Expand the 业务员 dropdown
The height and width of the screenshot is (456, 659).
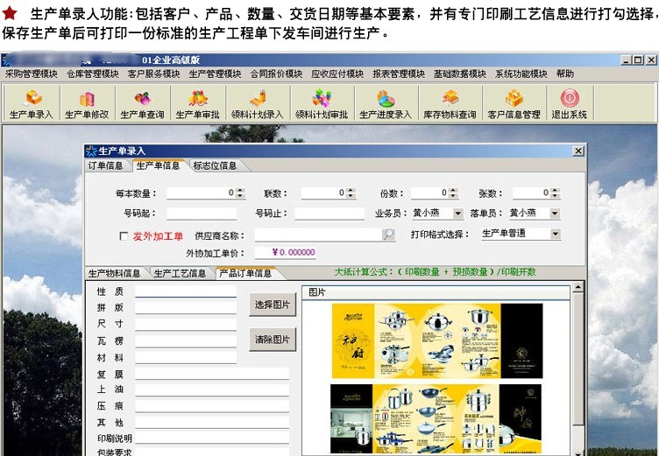point(458,214)
